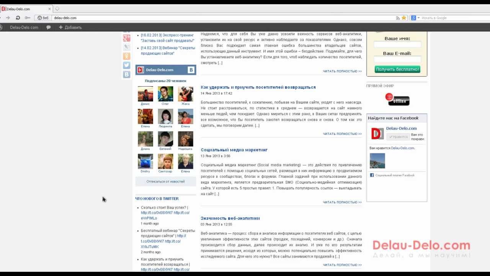The height and width of the screenshot is (276, 490).
Task: Open article Социальный медиа маркетинг
Action: pyautogui.click(x=234, y=150)
